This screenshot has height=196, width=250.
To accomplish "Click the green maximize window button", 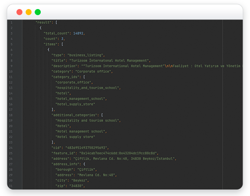I will click(x=38, y=12).
